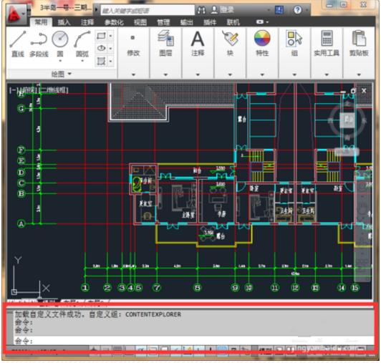Click the 注释 text annotation icon
Screen dimensions: 381x363
tap(198, 43)
